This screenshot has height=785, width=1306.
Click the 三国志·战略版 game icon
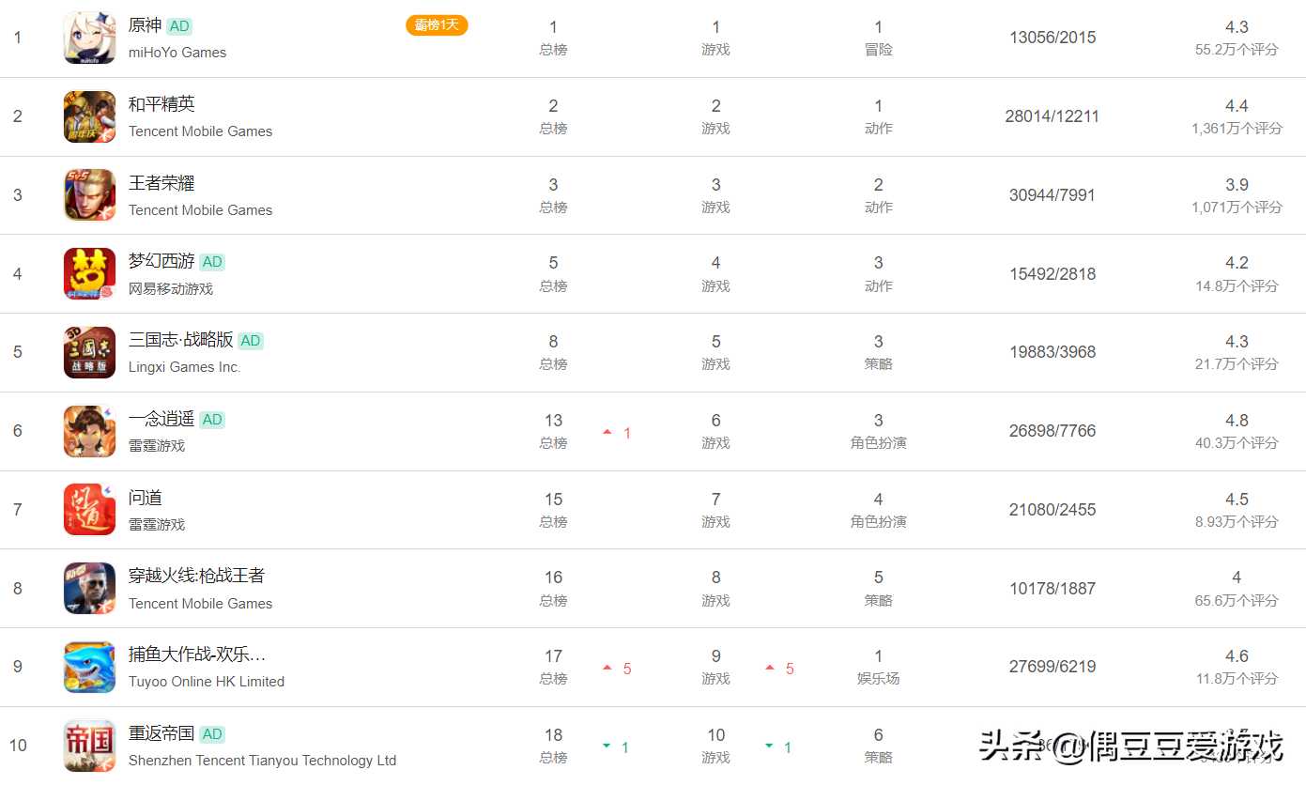[x=89, y=352]
